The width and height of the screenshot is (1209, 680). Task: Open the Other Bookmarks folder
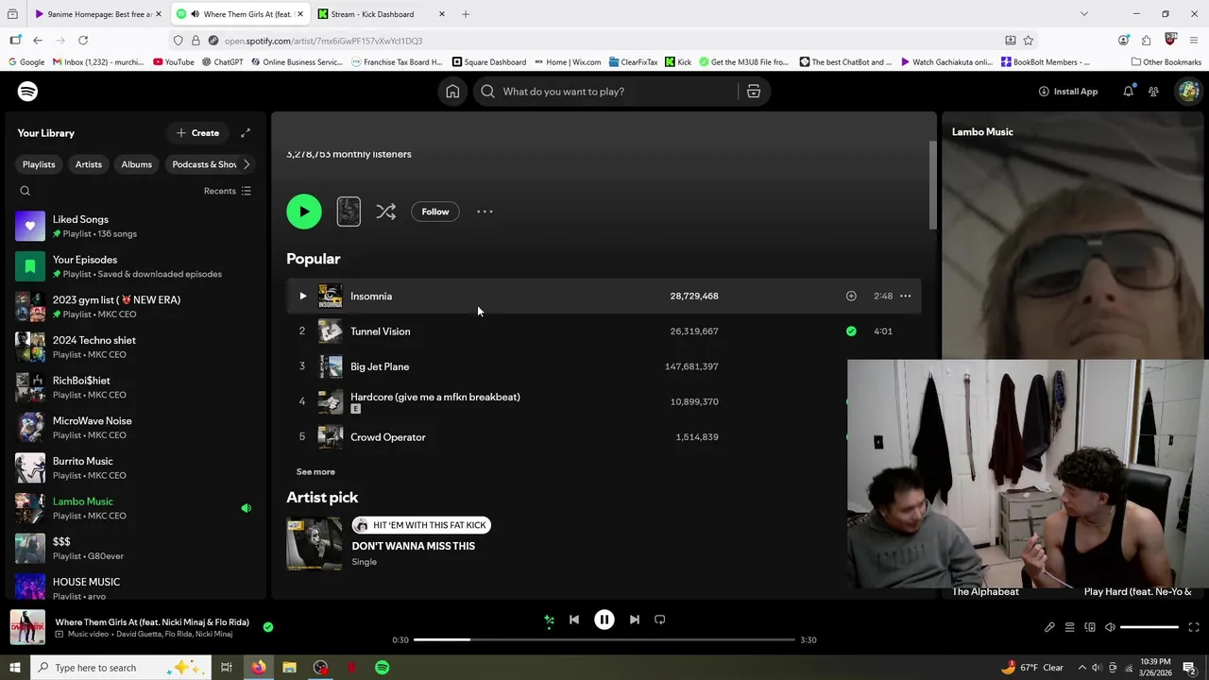1166,62
